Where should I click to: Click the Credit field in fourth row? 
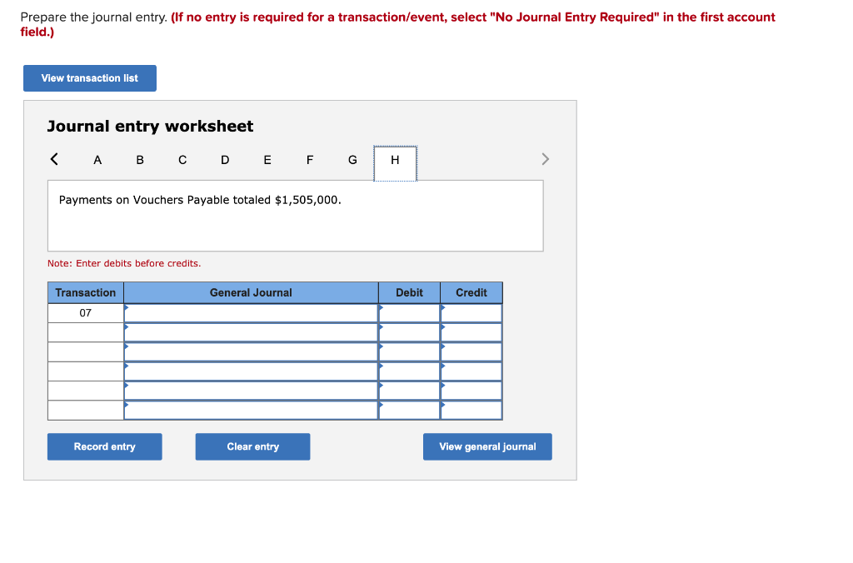471,371
